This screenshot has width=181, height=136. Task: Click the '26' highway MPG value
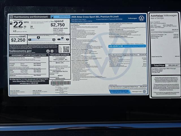click(31, 27)
